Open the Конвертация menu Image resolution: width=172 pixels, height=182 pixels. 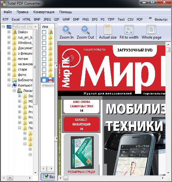44,12
